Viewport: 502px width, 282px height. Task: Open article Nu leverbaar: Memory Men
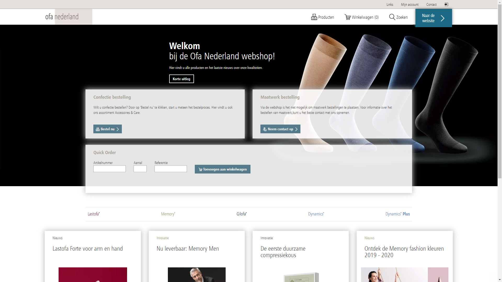[x=188, y=249]
